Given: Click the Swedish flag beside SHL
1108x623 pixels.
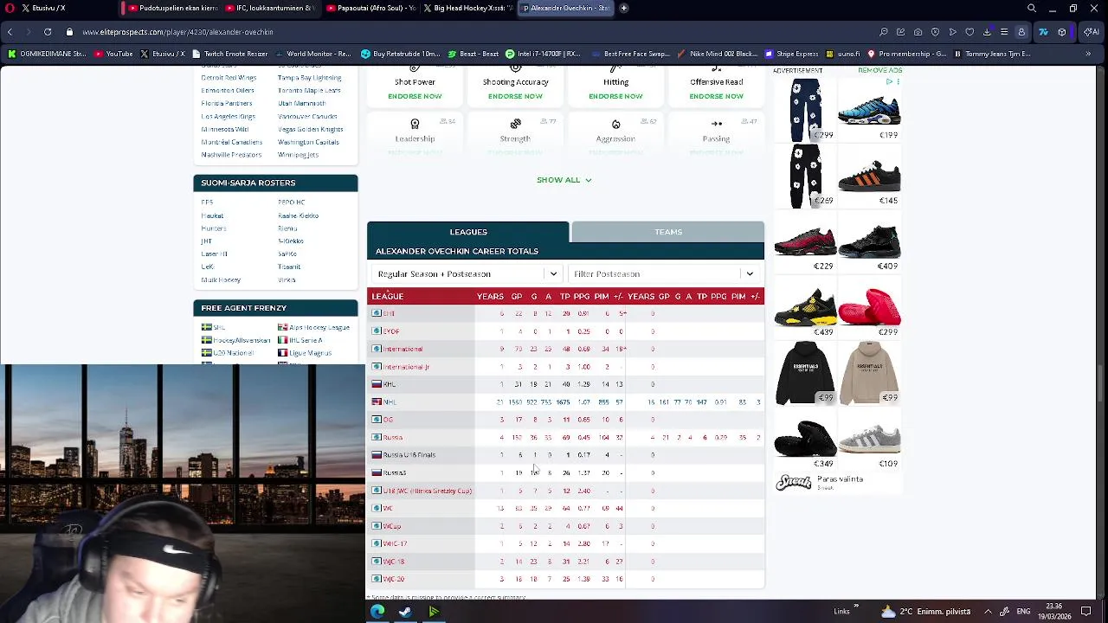Looking at the screenshot, I should 206,327.
